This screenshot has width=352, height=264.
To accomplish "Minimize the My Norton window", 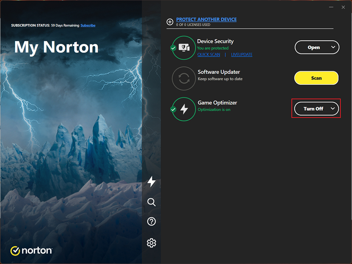I will point(331,7).
